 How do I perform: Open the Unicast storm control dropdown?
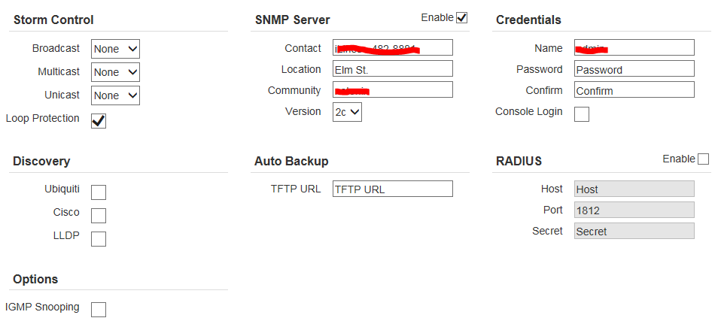coord(115,95)
